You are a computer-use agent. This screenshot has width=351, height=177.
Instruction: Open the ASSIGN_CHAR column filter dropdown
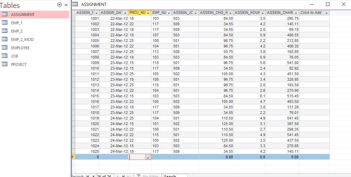click(x=296, y=13)
